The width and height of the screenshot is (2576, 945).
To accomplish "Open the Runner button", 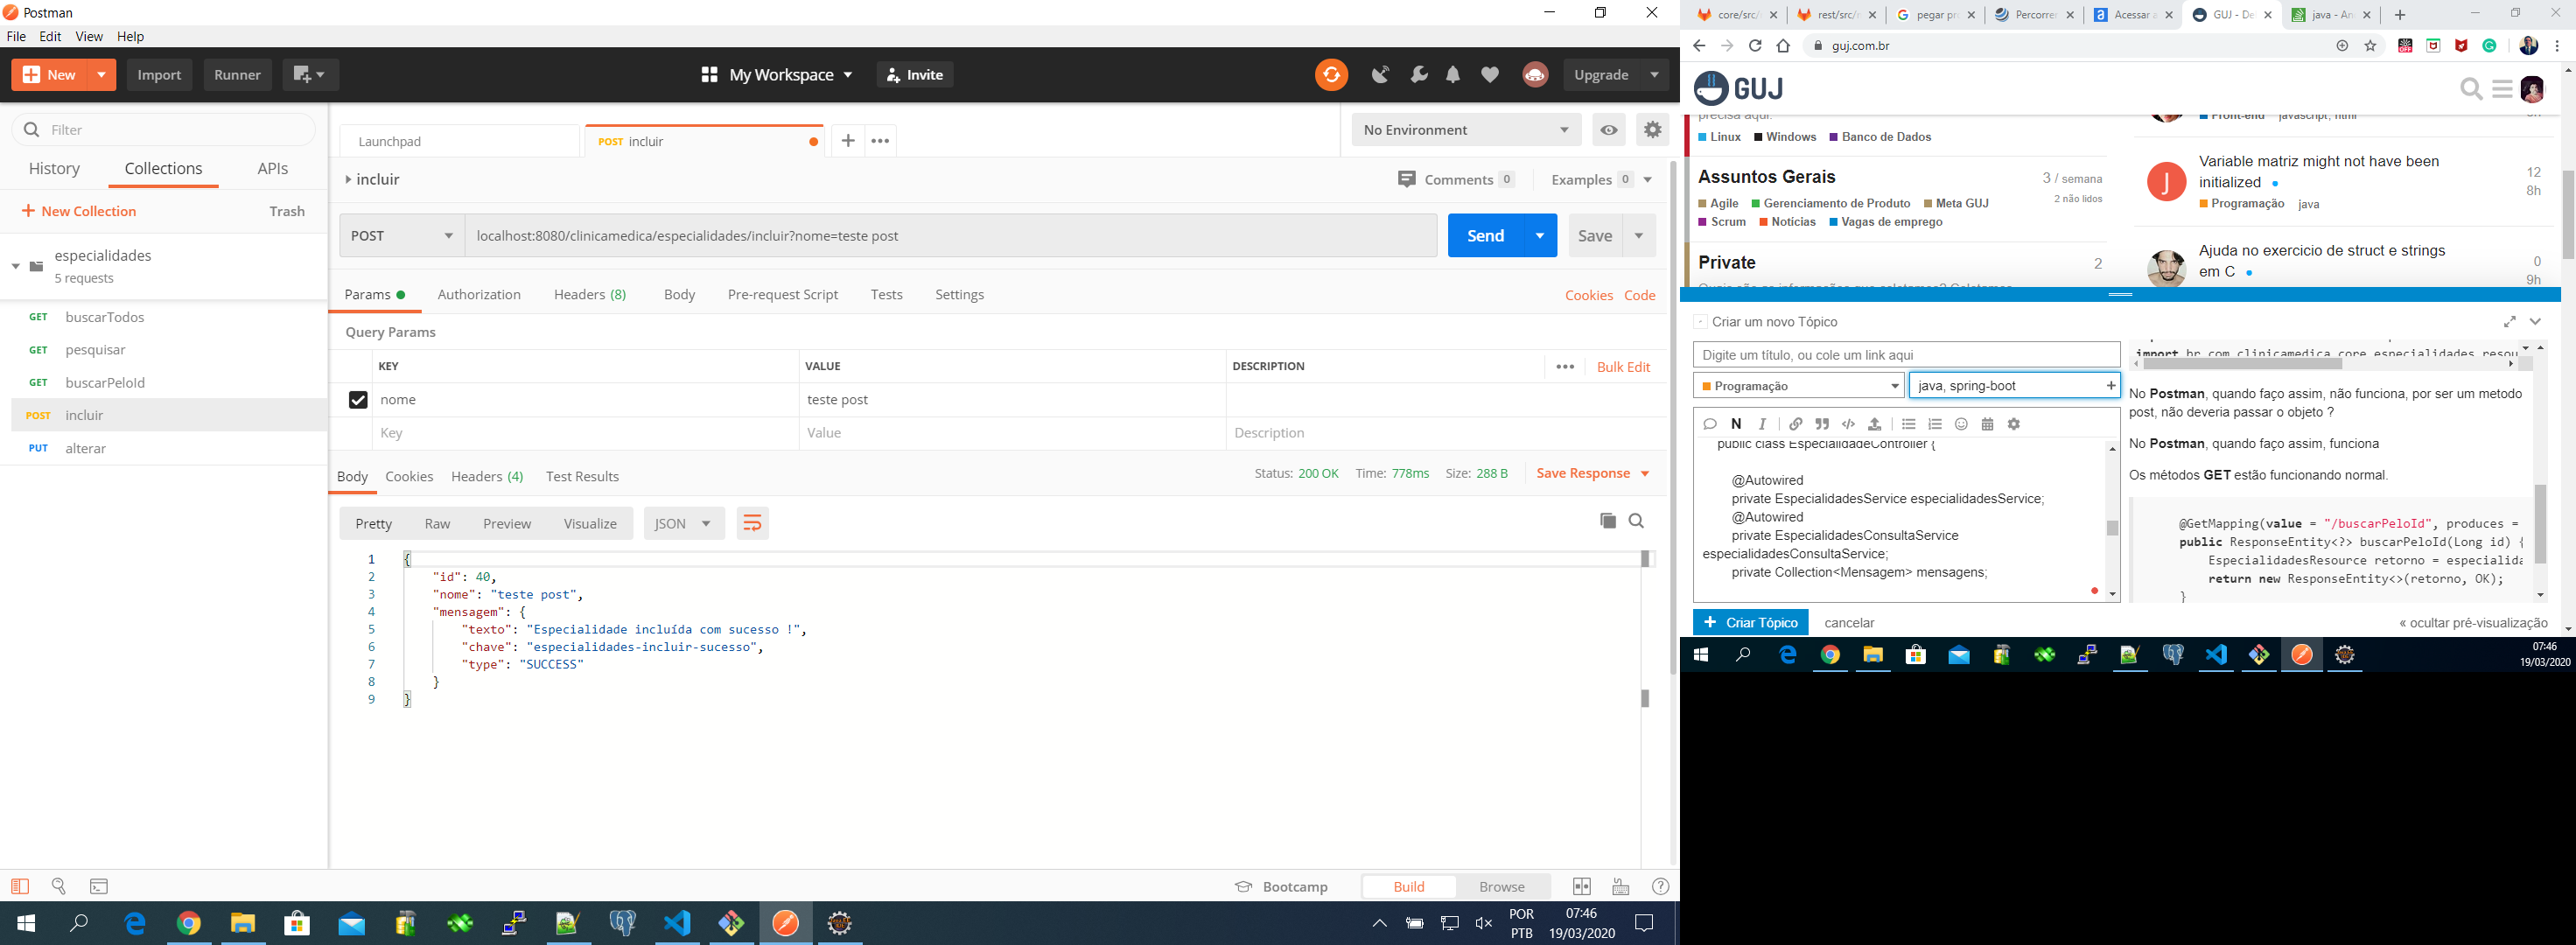I will pos(237,75).
